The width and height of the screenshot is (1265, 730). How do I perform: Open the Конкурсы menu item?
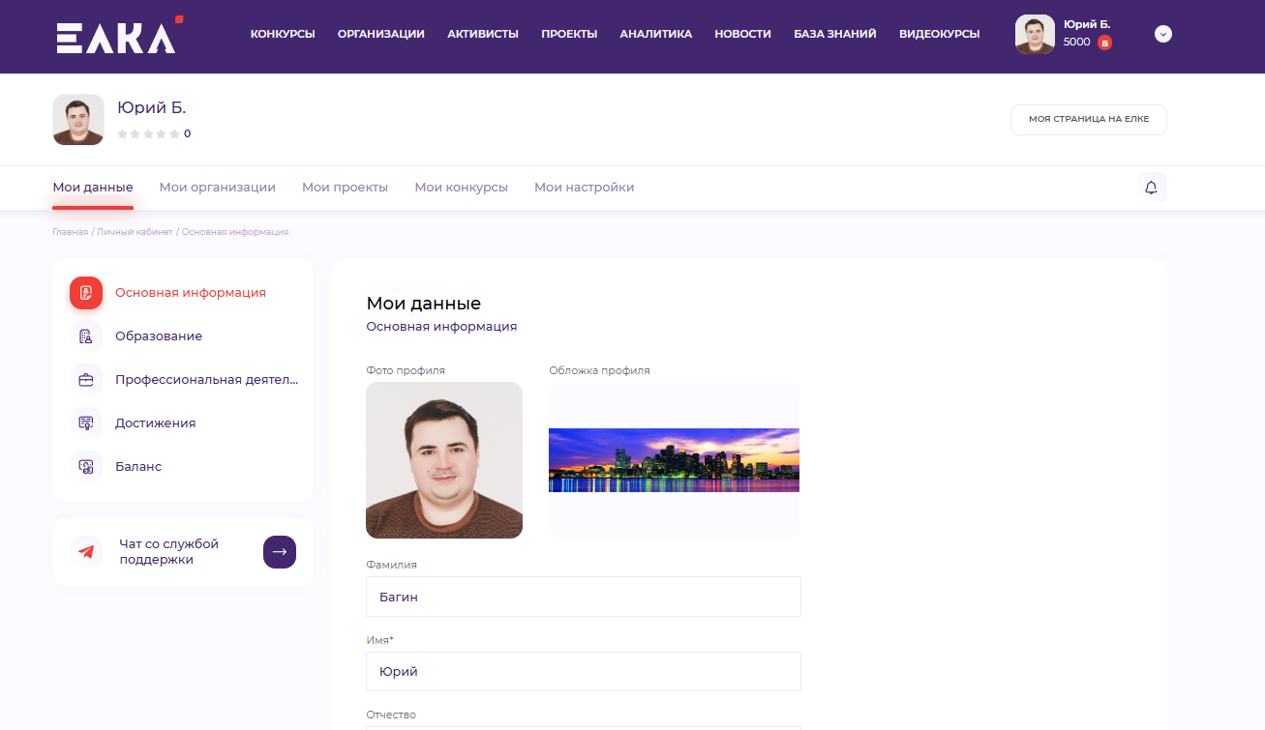click(x=283, y=34)
